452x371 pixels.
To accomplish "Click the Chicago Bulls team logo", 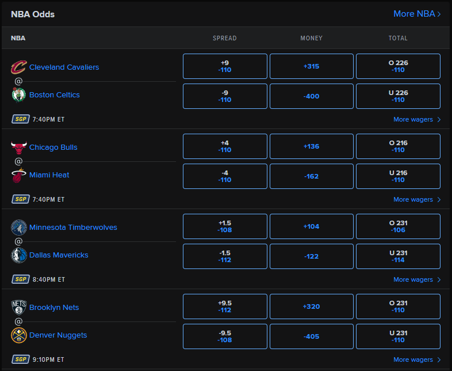I will [19, 147].
